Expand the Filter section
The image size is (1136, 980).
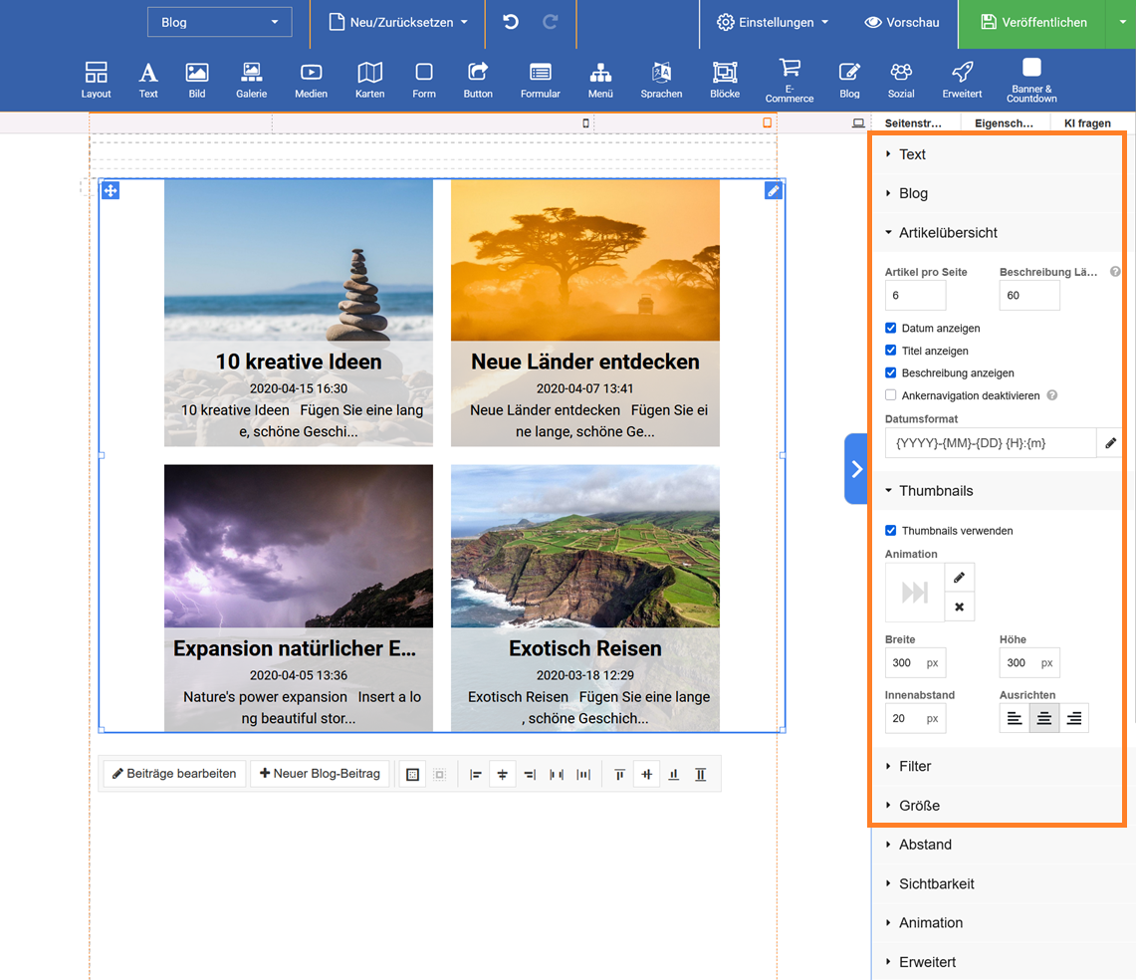[x=914, y=766]
